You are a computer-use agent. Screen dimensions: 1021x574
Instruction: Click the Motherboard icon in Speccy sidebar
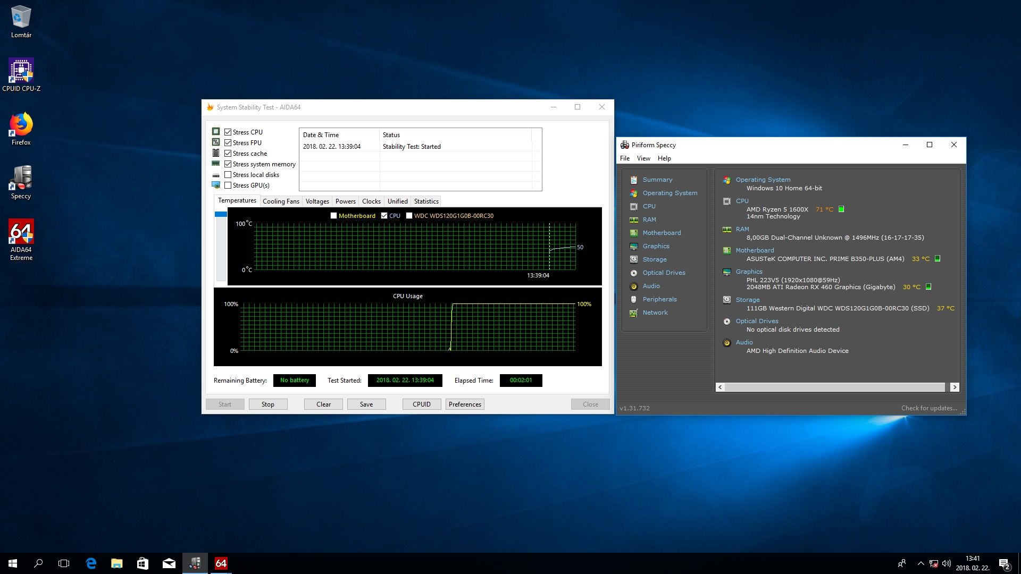633,233
